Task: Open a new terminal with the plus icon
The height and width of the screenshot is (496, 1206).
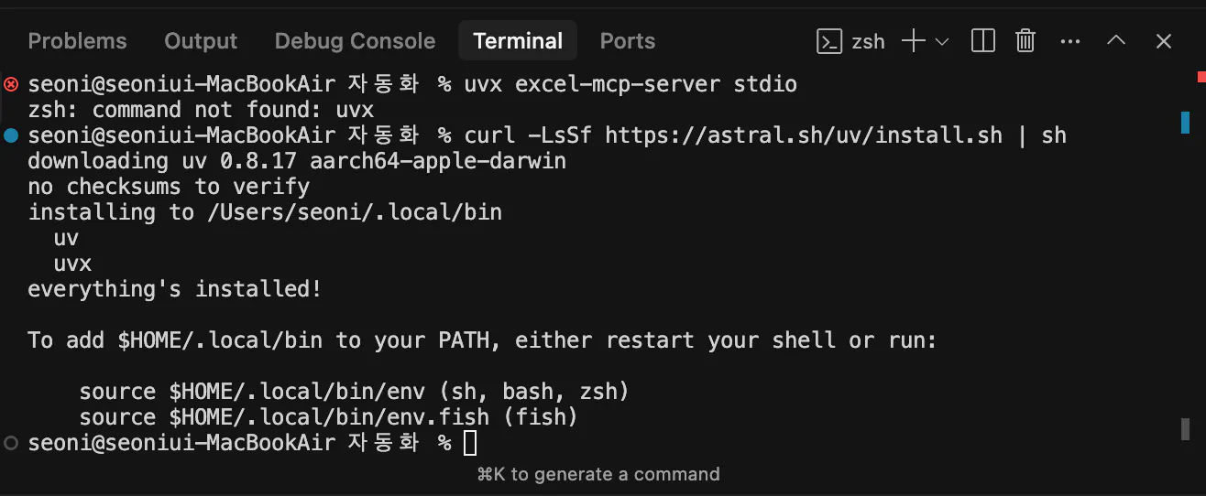Action: (913, 41)
